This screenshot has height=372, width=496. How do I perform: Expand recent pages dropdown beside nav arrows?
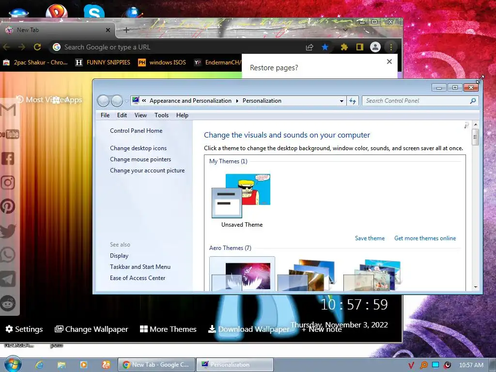point(126,101)
